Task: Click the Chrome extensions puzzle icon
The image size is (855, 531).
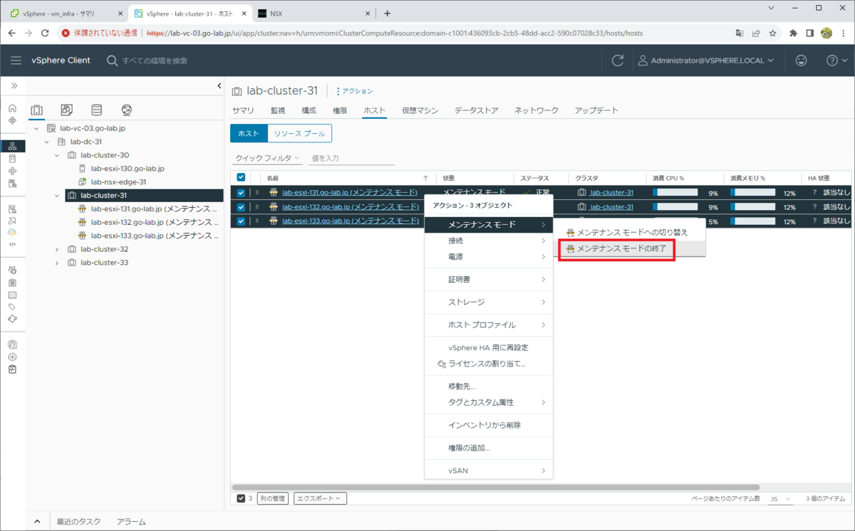Action: click(793, 33)
